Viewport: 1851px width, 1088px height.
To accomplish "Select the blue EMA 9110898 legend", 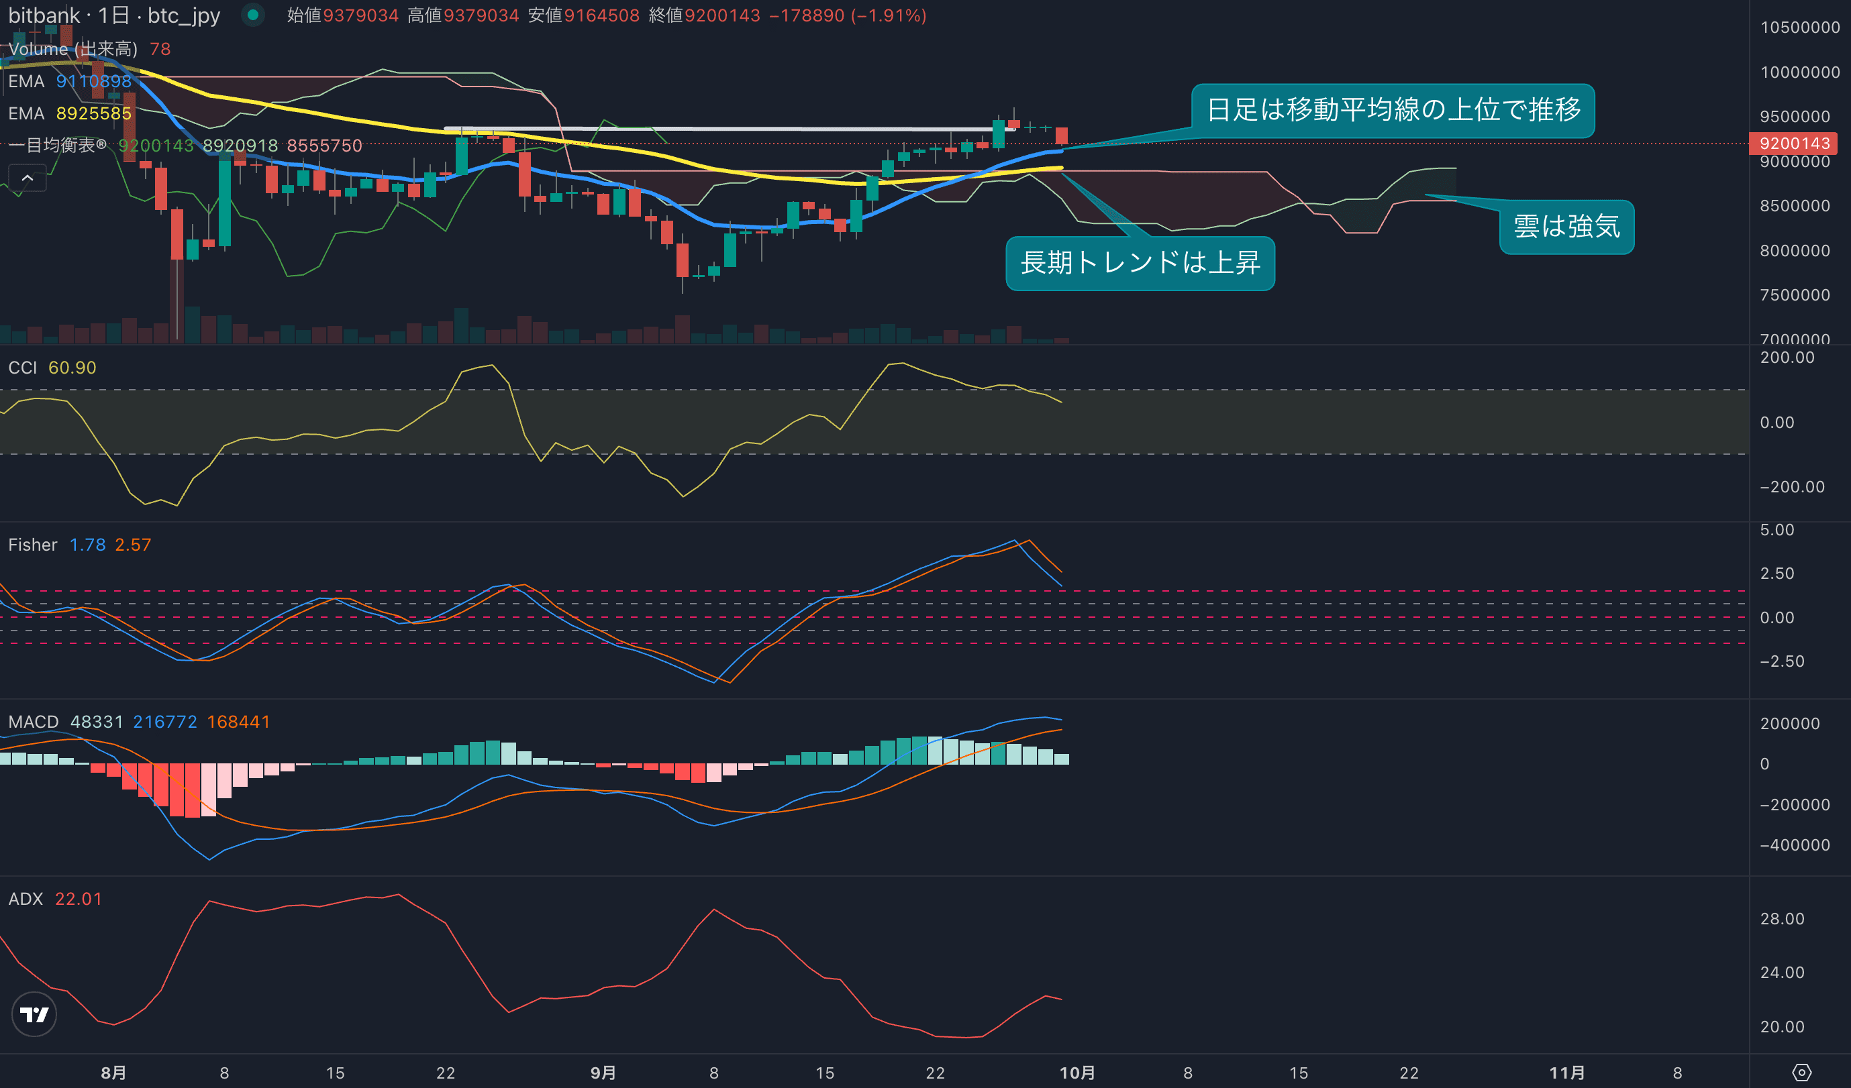I will pyautogui.click(x=70, y=80).
